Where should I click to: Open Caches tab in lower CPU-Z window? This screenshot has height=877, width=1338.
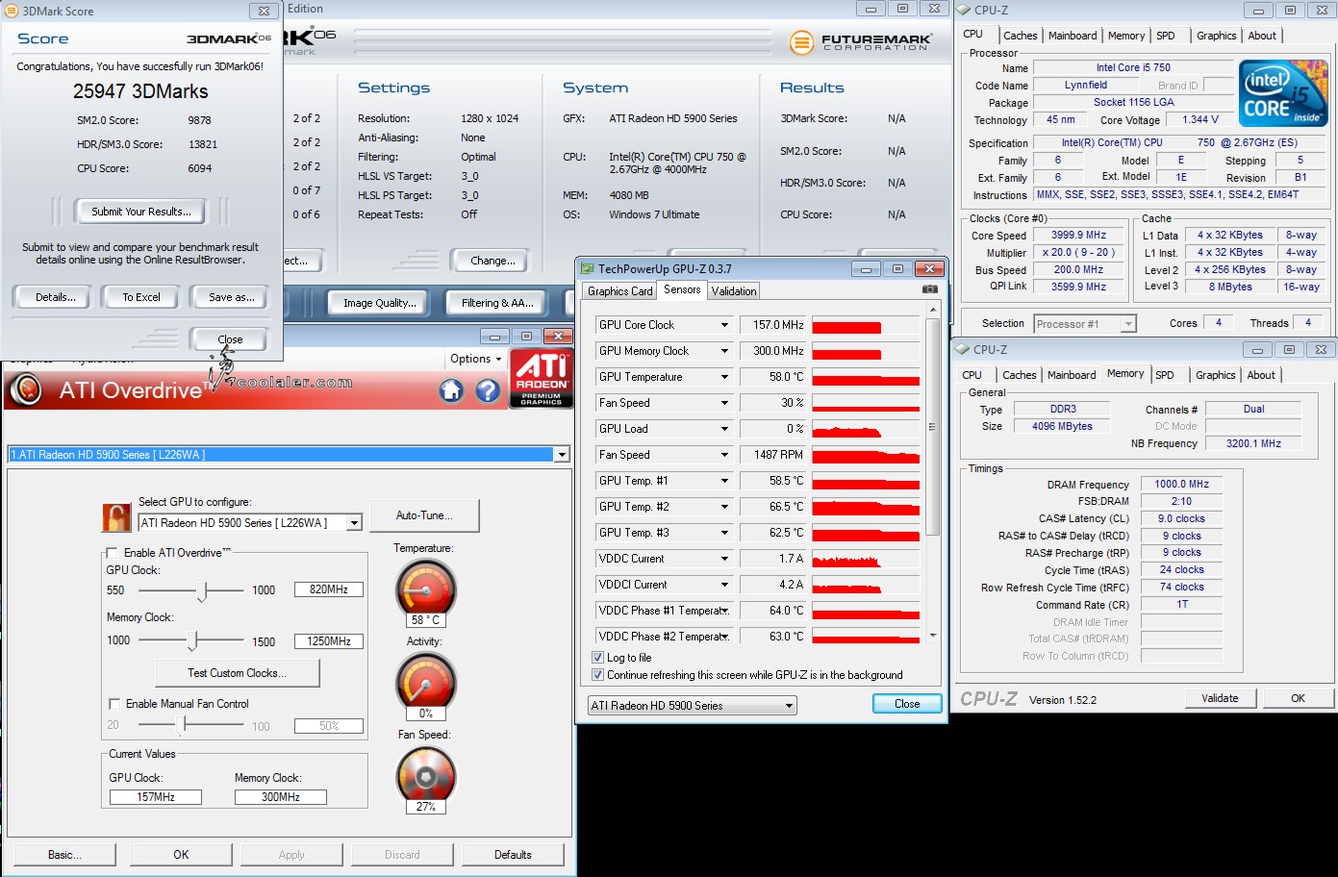click(x=1020, y=375)
